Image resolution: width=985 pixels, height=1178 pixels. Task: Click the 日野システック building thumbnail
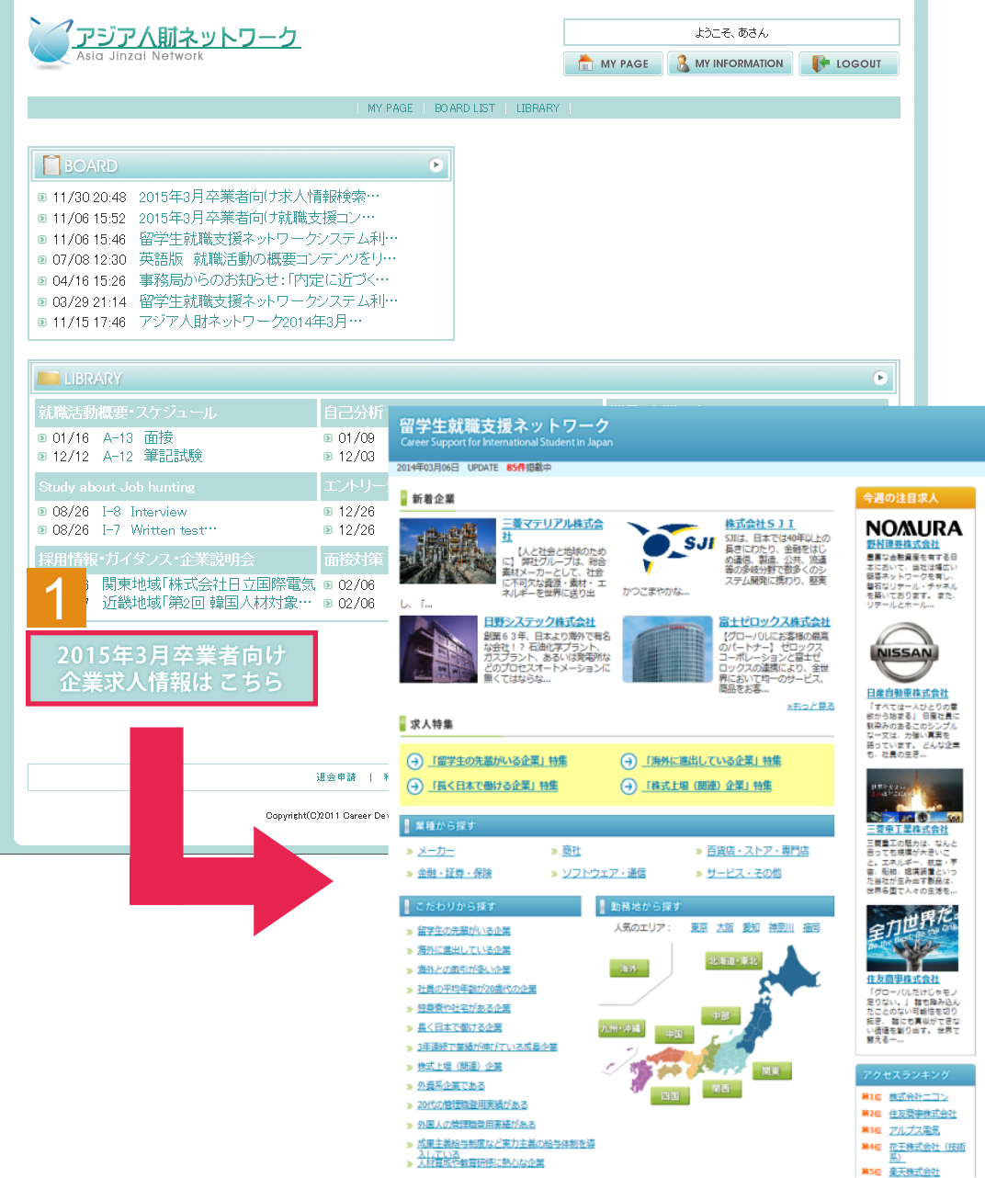click(x=438, y=649)
